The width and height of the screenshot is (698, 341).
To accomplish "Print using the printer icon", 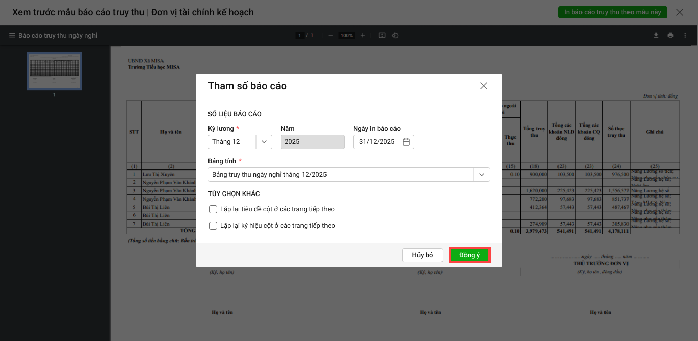I will 670,36.
